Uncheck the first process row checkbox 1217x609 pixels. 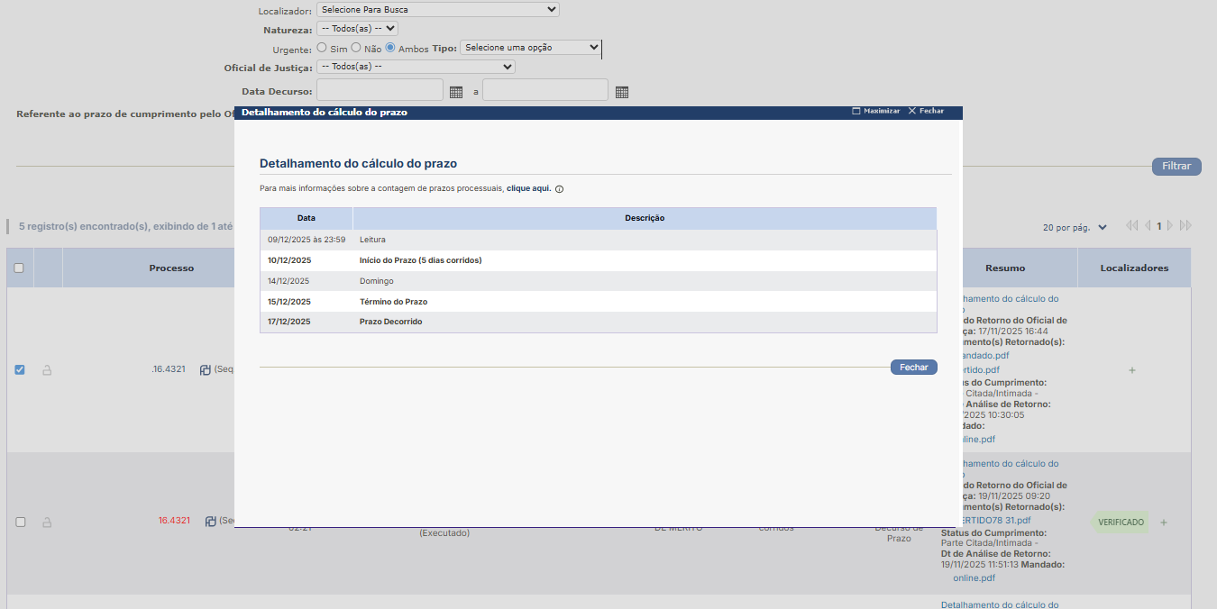click(x=20, y=369)
